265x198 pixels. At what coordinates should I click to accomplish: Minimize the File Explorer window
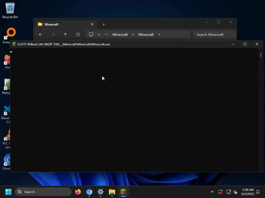207,22
